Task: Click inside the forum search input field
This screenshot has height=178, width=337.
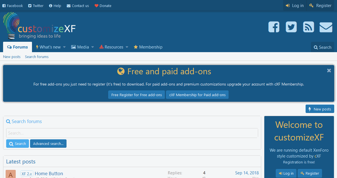Action: click(x=132, y=133)
